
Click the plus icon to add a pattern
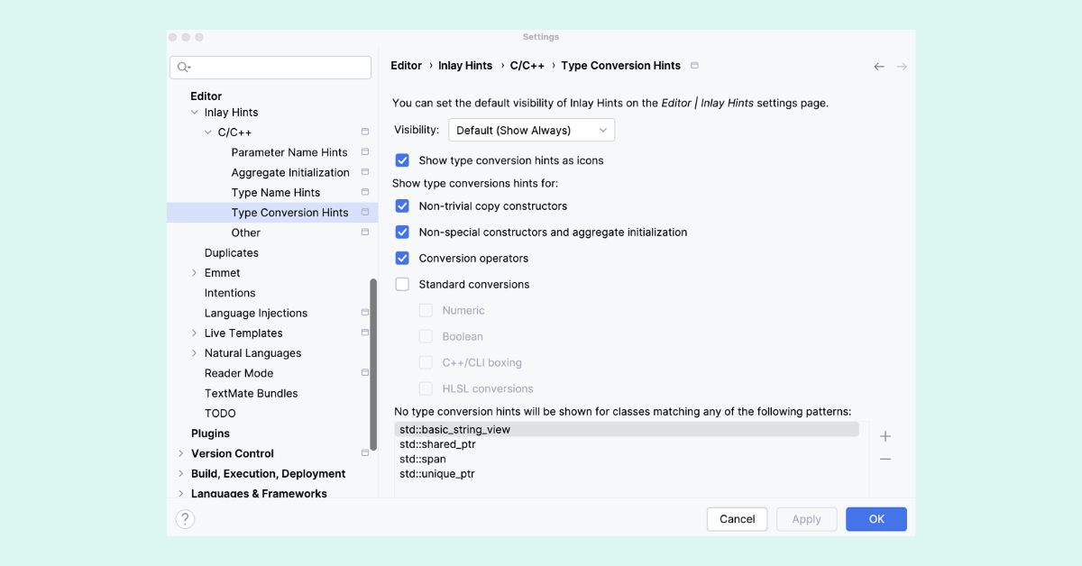(x=885, y=435)
